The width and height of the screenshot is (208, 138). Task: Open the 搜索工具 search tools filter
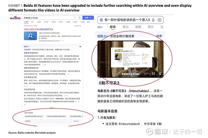[x=77, y=26]
